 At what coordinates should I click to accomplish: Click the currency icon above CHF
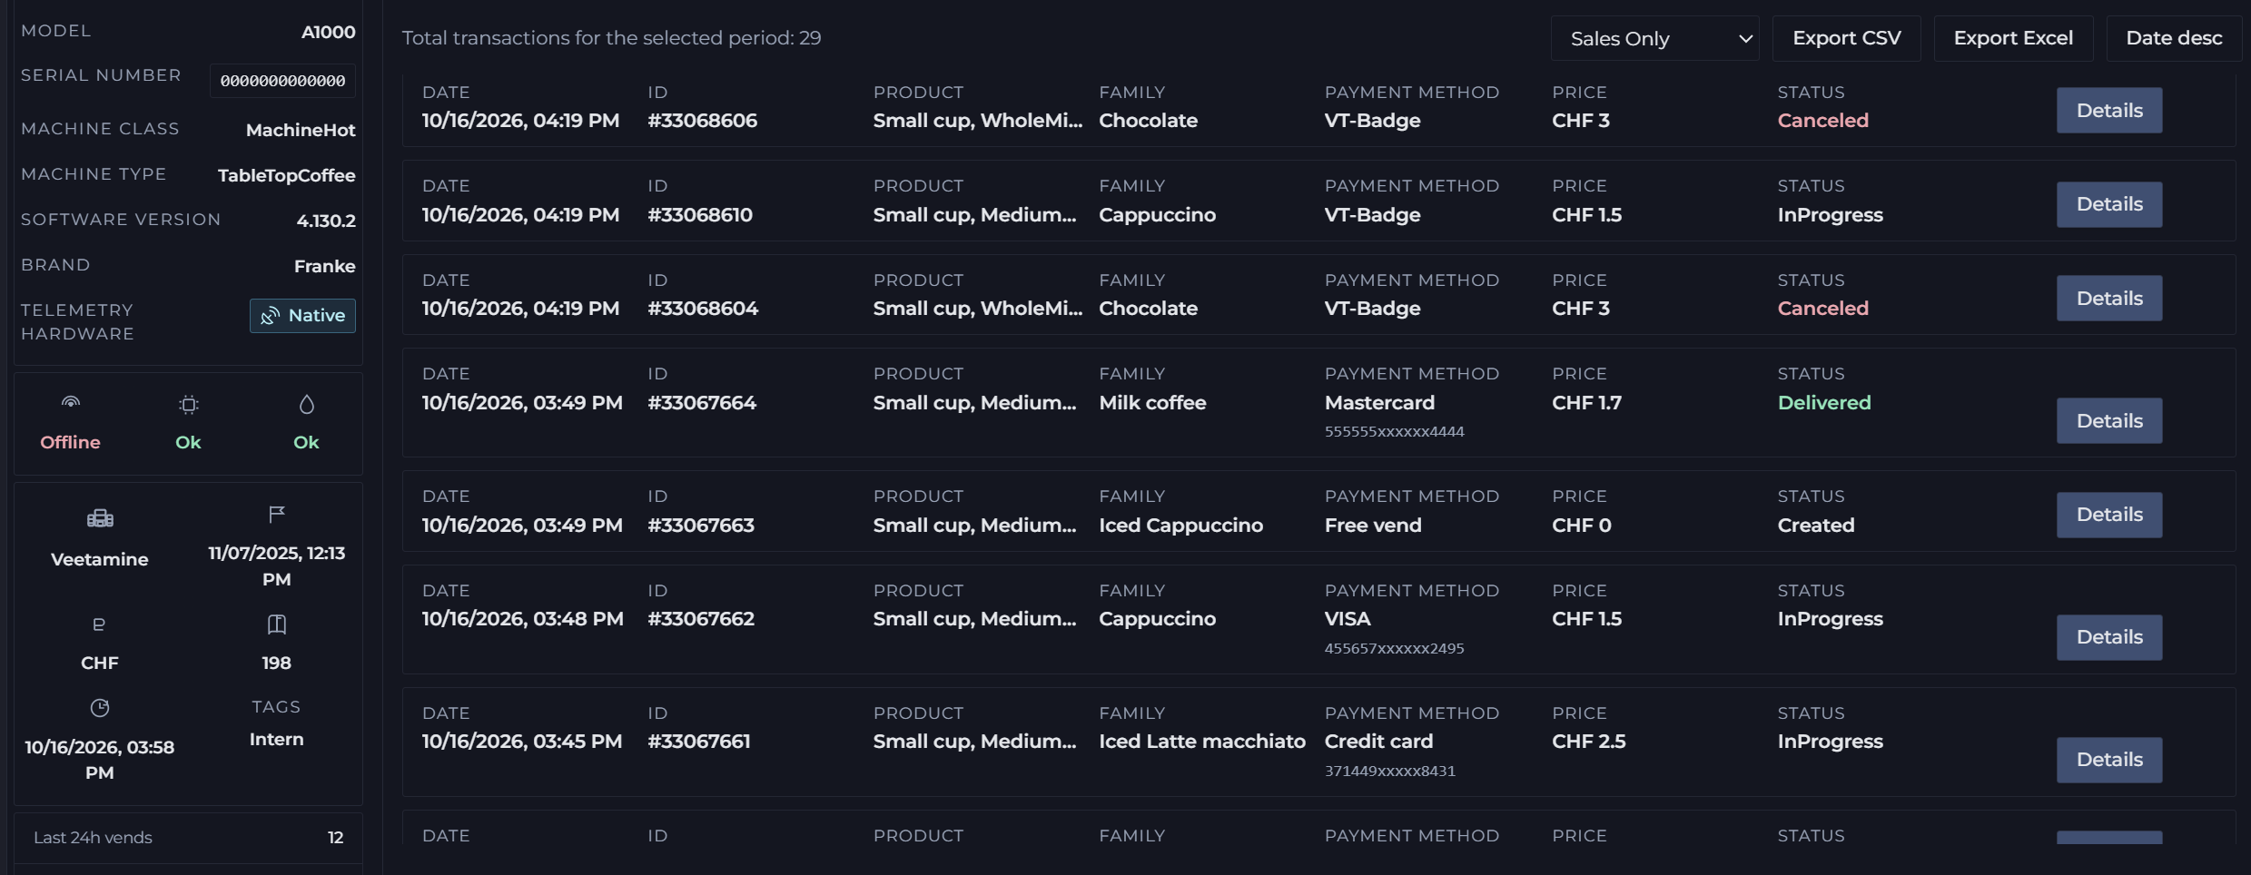100,624
